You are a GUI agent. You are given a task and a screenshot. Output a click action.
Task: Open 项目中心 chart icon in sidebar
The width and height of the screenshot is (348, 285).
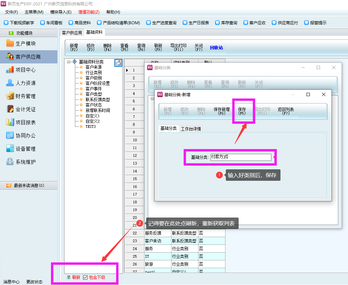click(x=10, y=70)
